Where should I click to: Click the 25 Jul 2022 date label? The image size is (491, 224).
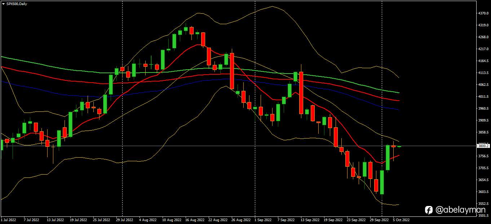click(x=101, y=219)
